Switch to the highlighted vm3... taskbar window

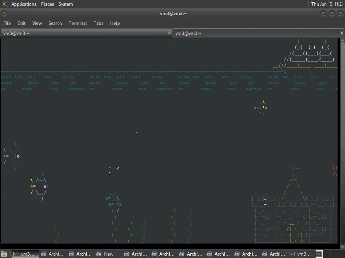(x=24, y=254)
